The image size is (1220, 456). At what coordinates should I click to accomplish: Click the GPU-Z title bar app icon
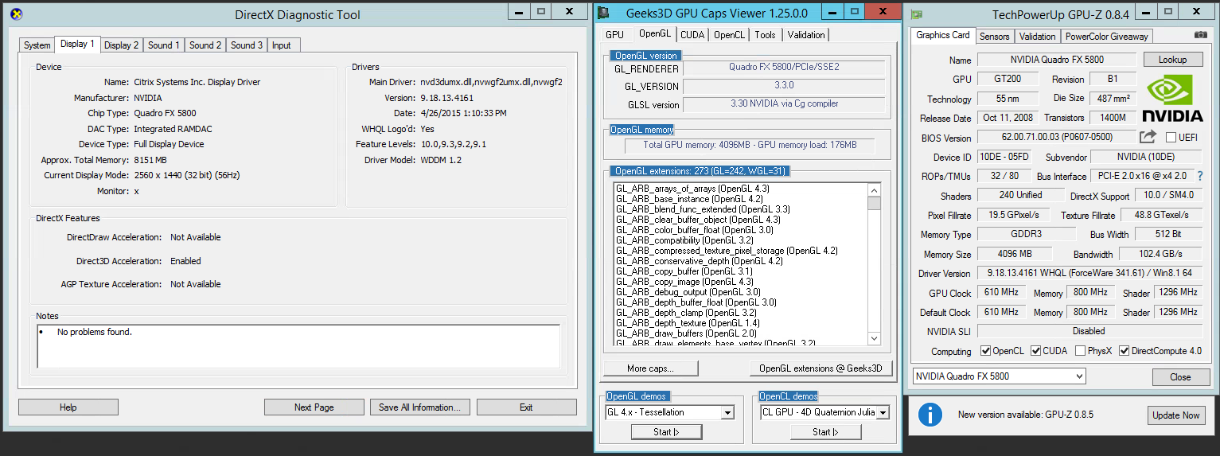(x=918, y=14)
